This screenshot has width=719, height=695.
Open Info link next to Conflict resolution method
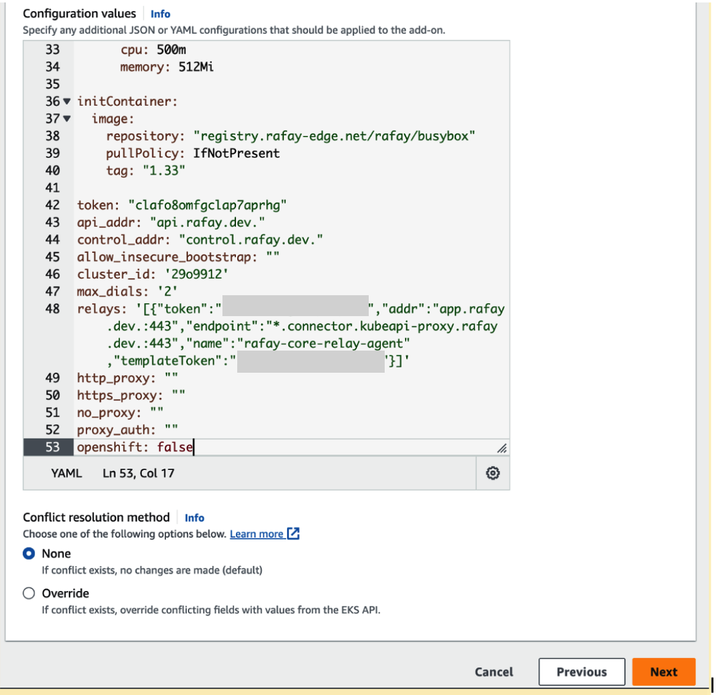[194, 518]
